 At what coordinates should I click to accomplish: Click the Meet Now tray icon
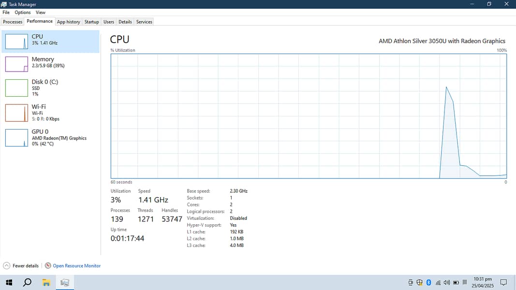[411, 282]
